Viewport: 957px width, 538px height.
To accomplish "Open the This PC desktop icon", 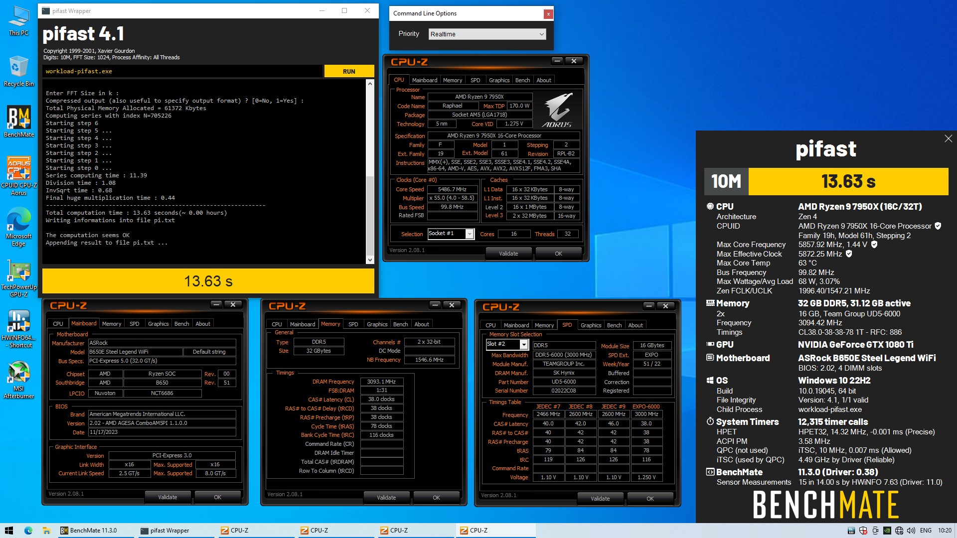I will (x=19, y=21).
